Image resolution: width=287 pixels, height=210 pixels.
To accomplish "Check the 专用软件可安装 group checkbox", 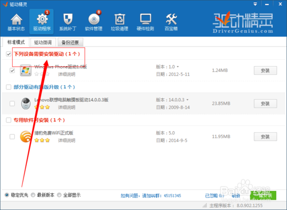I will pos(9,120).
